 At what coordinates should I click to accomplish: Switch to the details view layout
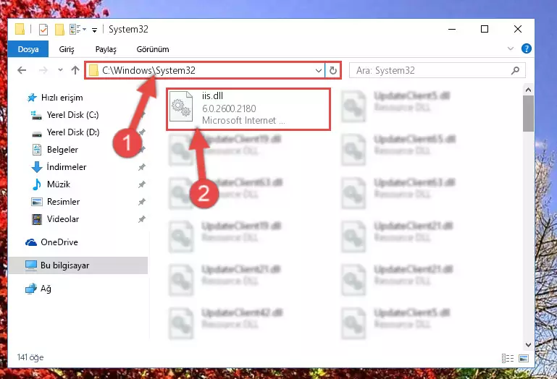[x=508, y=358]
